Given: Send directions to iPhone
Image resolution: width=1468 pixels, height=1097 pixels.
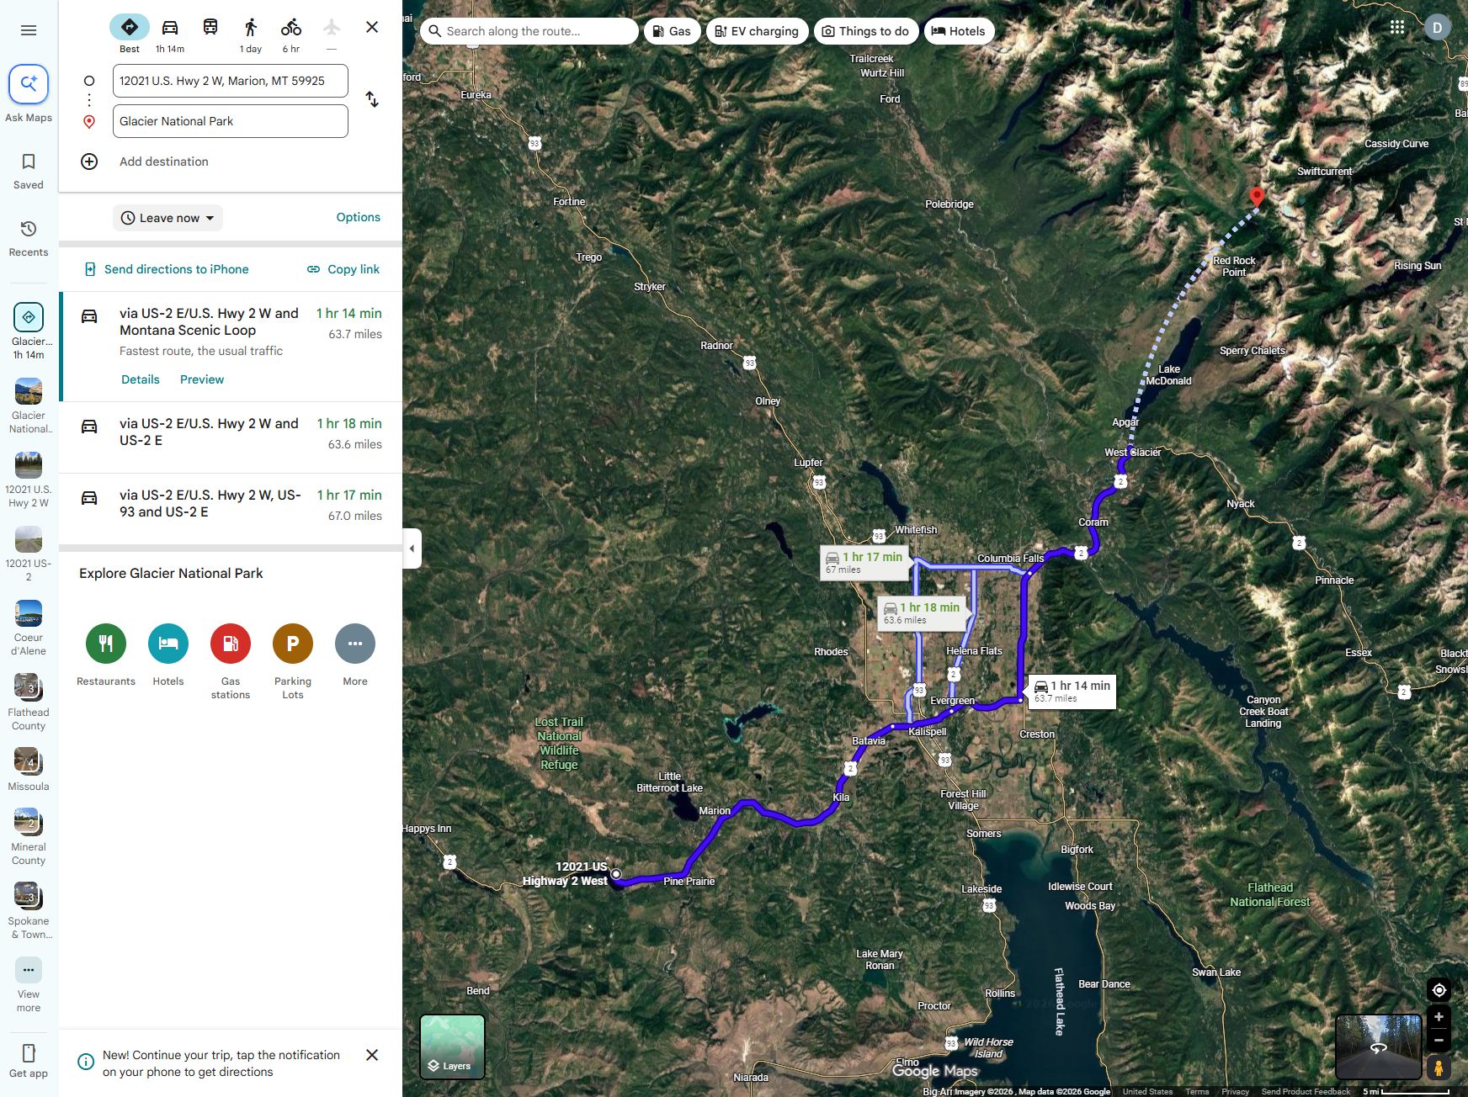Looking at the screenshot, I should pyautogui.click(x=167, y=269).
